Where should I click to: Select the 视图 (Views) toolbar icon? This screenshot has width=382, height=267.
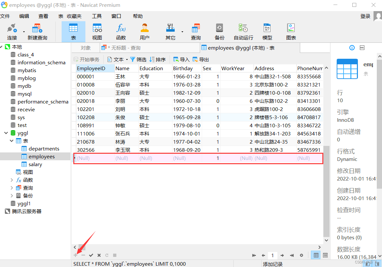click(97, 31)
